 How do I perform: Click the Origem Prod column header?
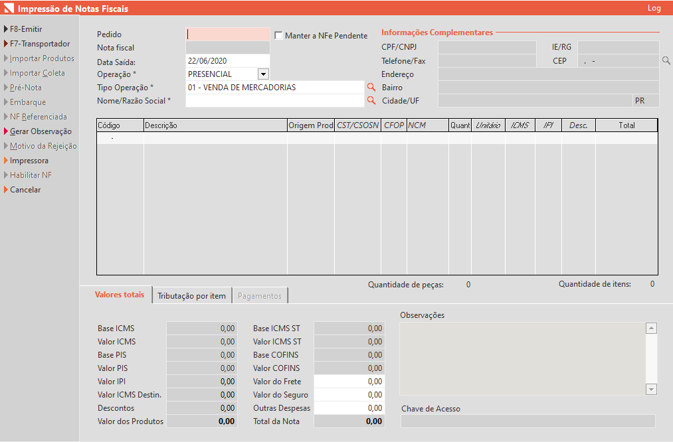coord(311,125)
